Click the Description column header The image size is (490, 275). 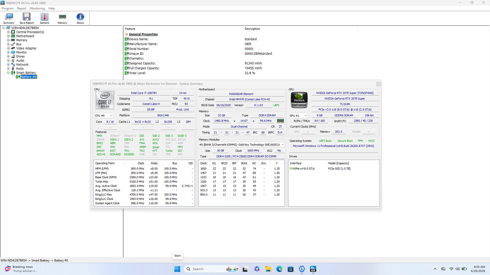(x=300, y=29)
